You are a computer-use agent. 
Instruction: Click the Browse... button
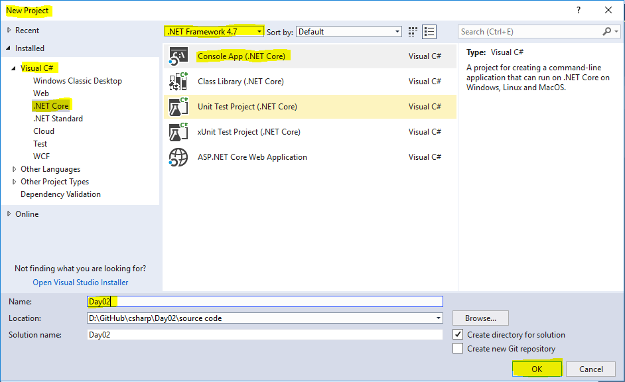click(x=480, y=318)
